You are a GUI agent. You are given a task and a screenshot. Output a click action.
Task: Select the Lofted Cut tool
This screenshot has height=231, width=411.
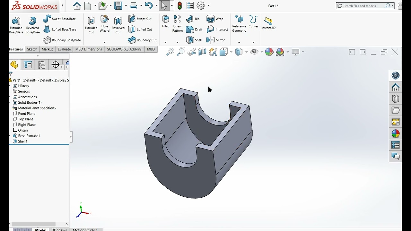[x=140, y=30]
